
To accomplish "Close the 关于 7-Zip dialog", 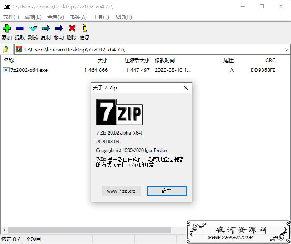I will 186,88.
